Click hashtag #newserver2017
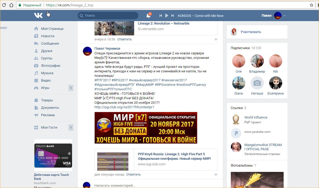Screen dimensions: 319x188 [174, 80]
